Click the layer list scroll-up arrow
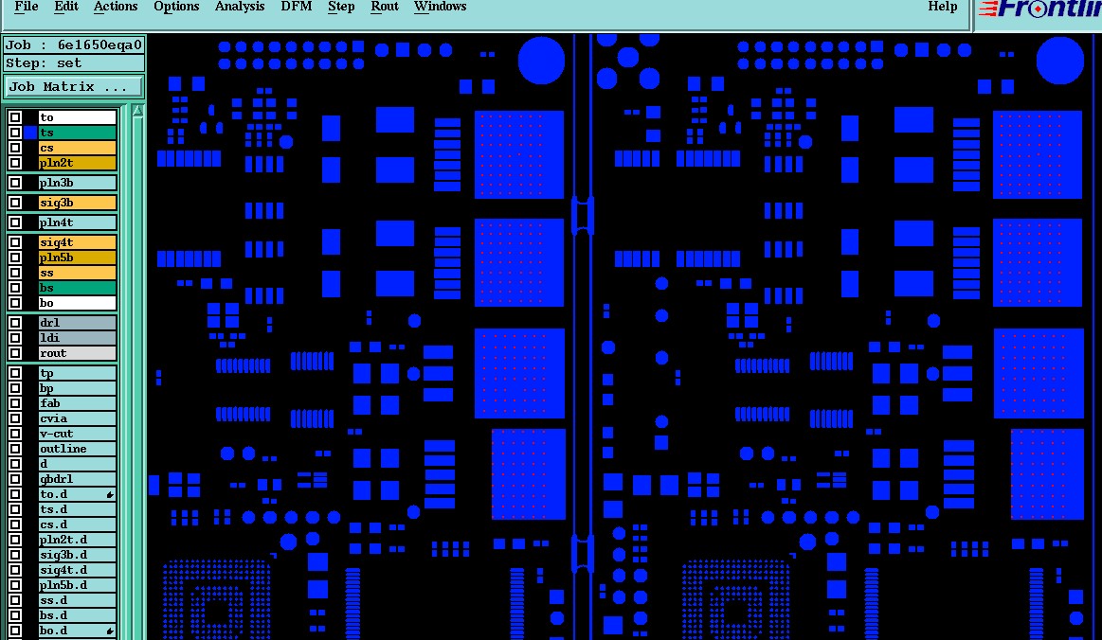The height and width of the screenshot is (640, 1102). tap(137, 111)
